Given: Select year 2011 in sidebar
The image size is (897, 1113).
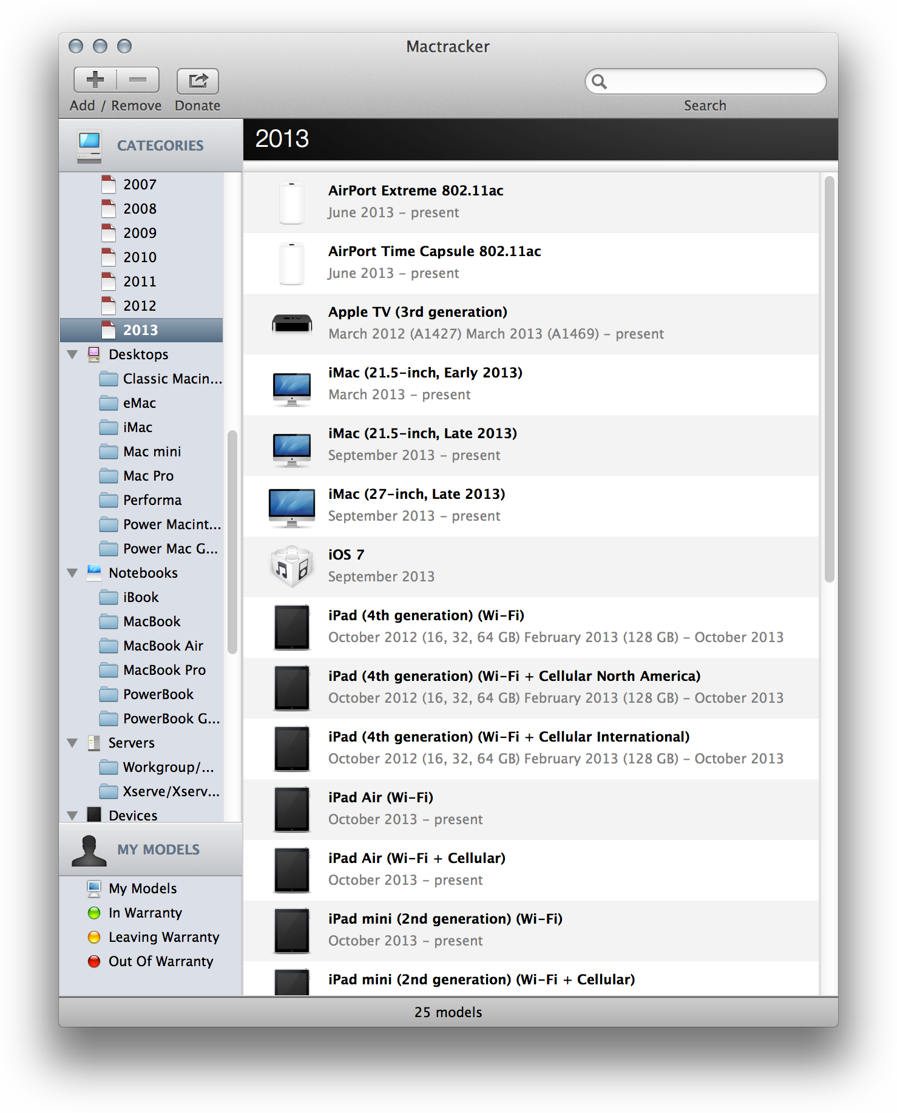Looking at the screenshot, I should click(x=141, y=282).
